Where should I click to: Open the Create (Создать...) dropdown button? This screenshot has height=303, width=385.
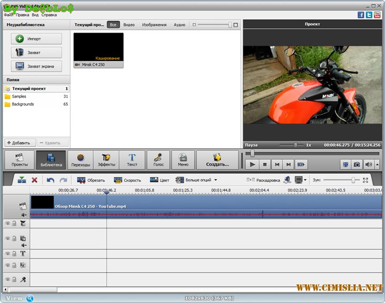pyautogui.click(x=217, y=160)
